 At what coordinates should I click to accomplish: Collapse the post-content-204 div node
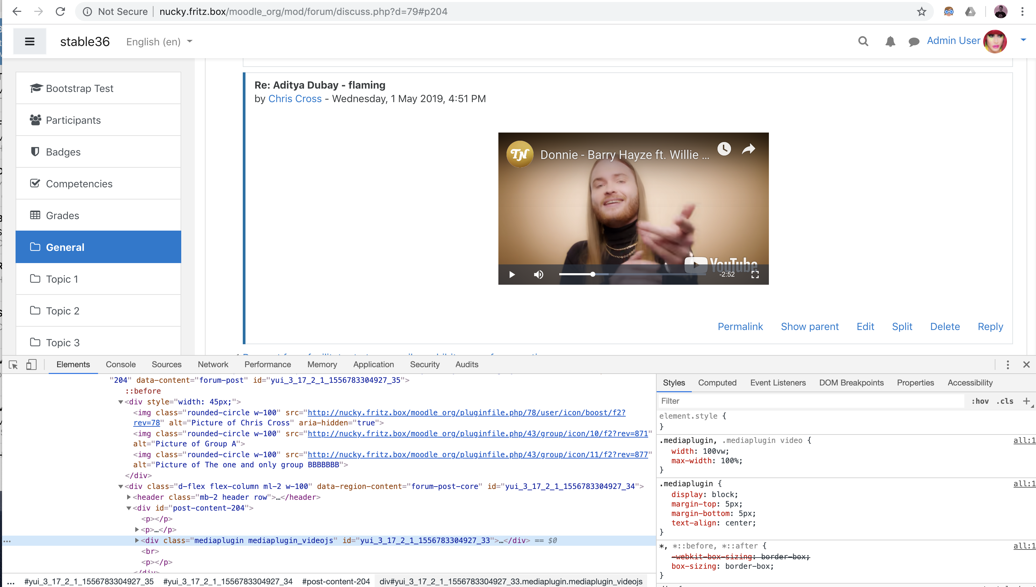(128, 509)
